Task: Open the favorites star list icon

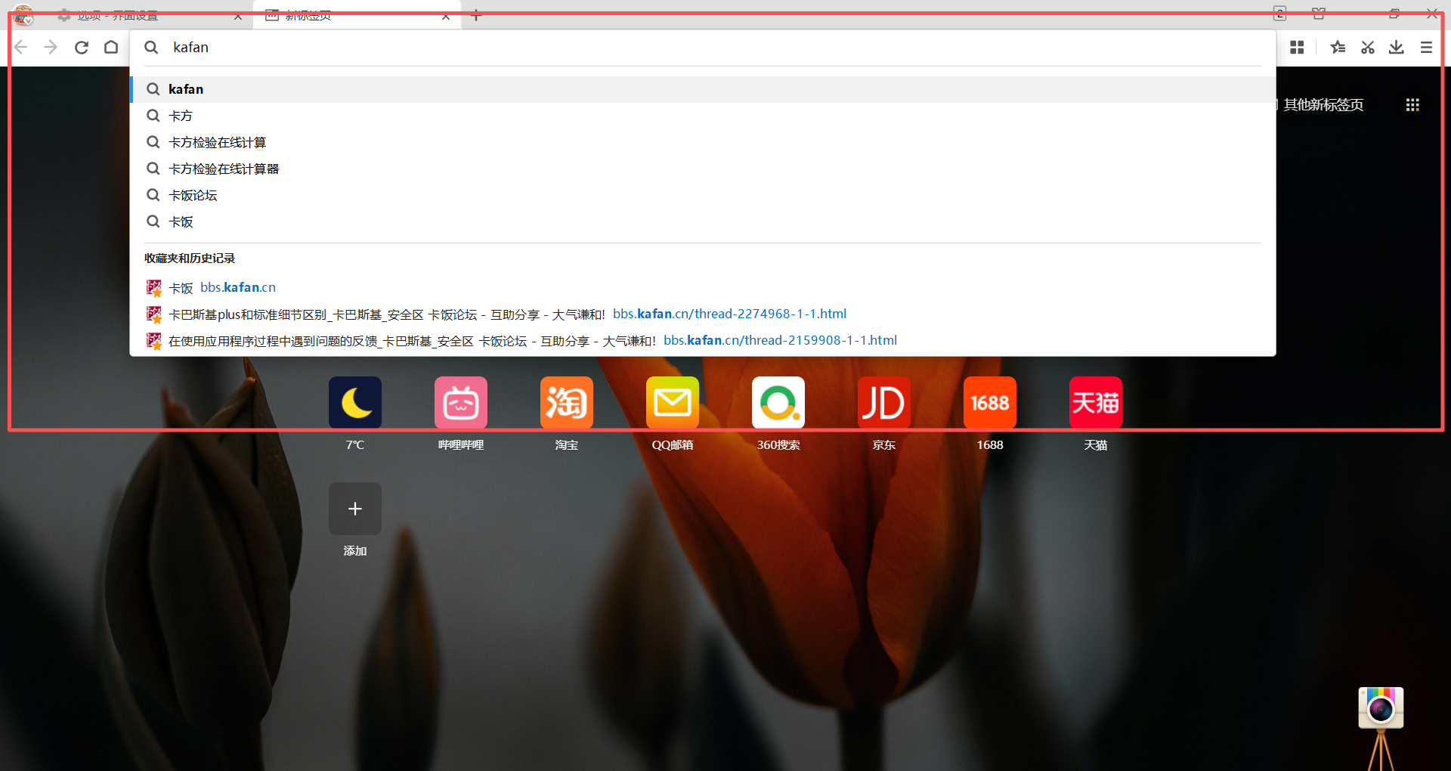Action: 1338,48
